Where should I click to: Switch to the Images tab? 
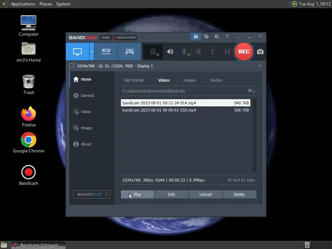(x=189, y=80)
